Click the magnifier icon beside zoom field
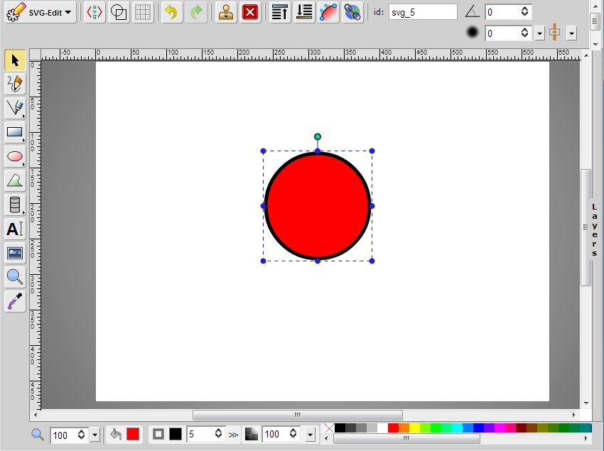The image size is (604, 451). (x=38, y=435)
